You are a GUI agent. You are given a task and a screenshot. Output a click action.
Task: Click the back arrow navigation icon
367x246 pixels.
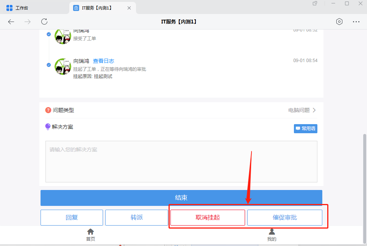[x=11, y=22]
